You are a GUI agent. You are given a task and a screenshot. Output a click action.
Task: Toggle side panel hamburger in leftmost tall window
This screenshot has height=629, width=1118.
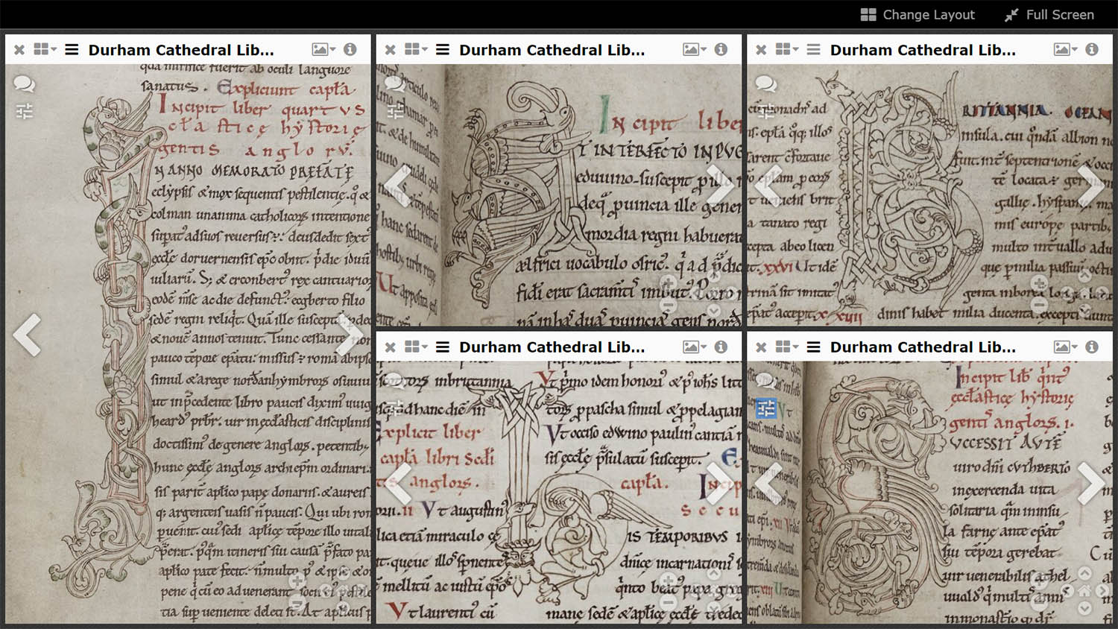click(x=72, y=49)
